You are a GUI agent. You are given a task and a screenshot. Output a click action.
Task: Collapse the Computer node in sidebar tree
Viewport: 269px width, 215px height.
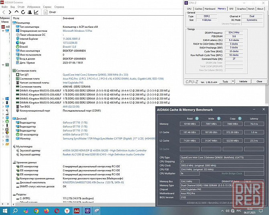(3, 31)
